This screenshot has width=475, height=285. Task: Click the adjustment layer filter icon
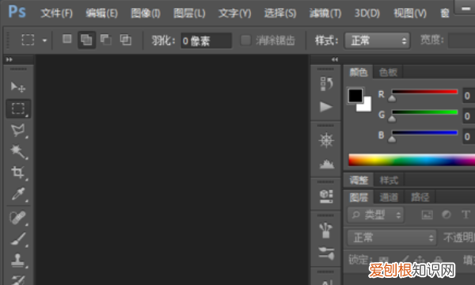tap(446, 215)
